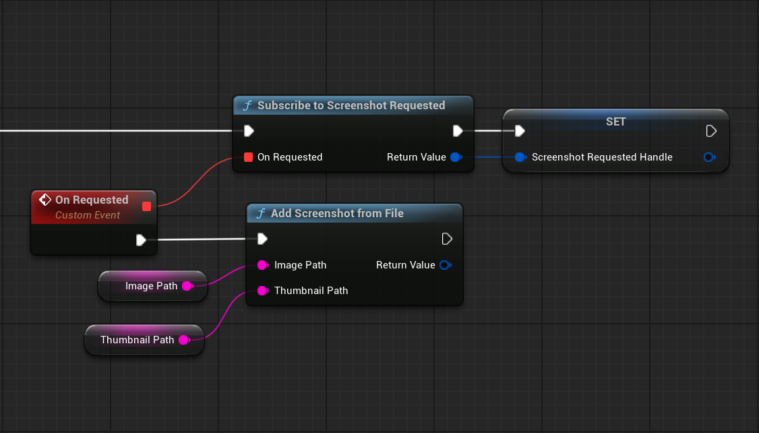Click the Return Value pin on the Subscribe node
The height and width of the screenshot is (433, 759).
point(455,157)
